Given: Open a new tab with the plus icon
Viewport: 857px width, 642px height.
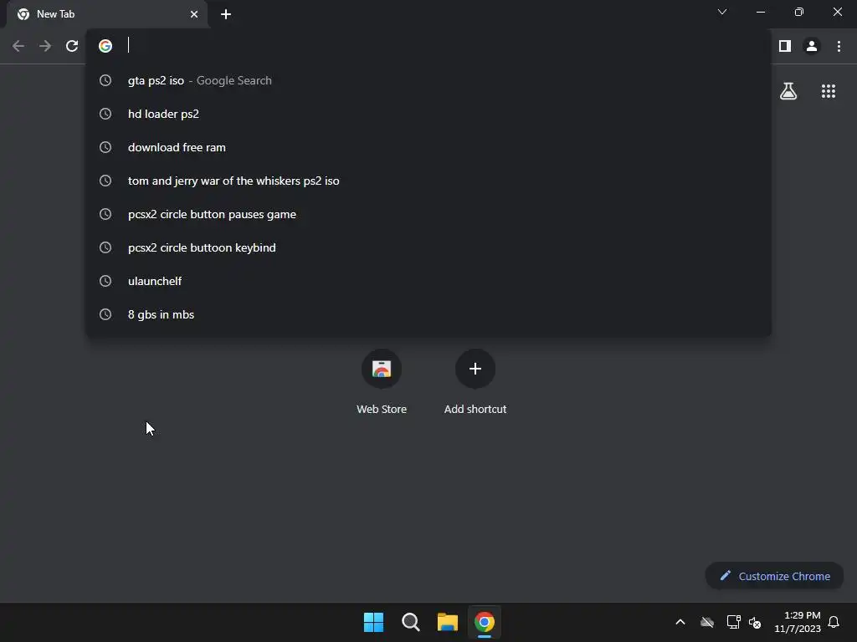Looking at the screenshot, I should coord(226,14).
